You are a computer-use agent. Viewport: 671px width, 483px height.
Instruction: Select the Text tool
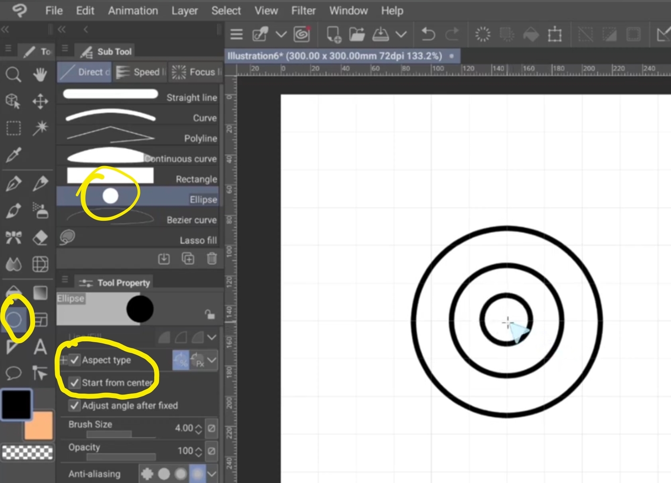[40, 346]
